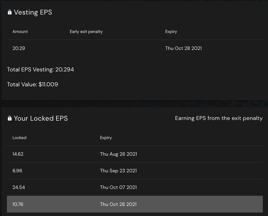Screen dimensions: 268x216
Task: Select the 20.29 vesting amount row
Action: pyautogui.click(x=135, y=48)
